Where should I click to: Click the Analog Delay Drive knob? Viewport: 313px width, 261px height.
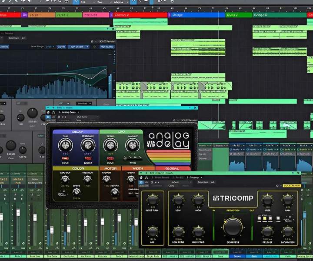[76, 192]
